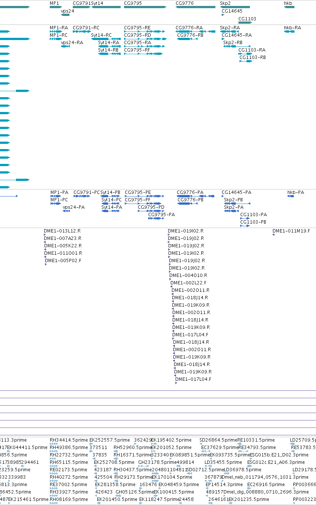Click the DME1-011O01.R feature label

pyautogui.click(x=63, y=253)
